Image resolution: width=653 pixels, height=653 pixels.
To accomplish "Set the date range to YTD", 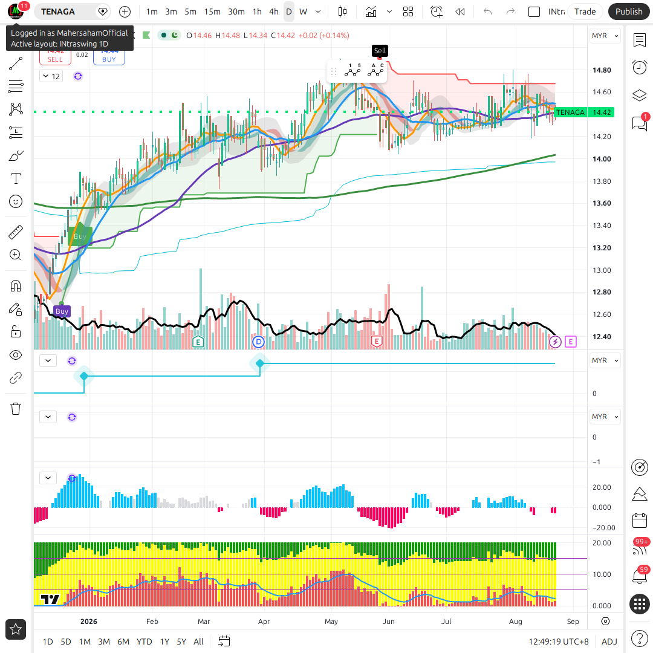I will (x=144, y=642).
